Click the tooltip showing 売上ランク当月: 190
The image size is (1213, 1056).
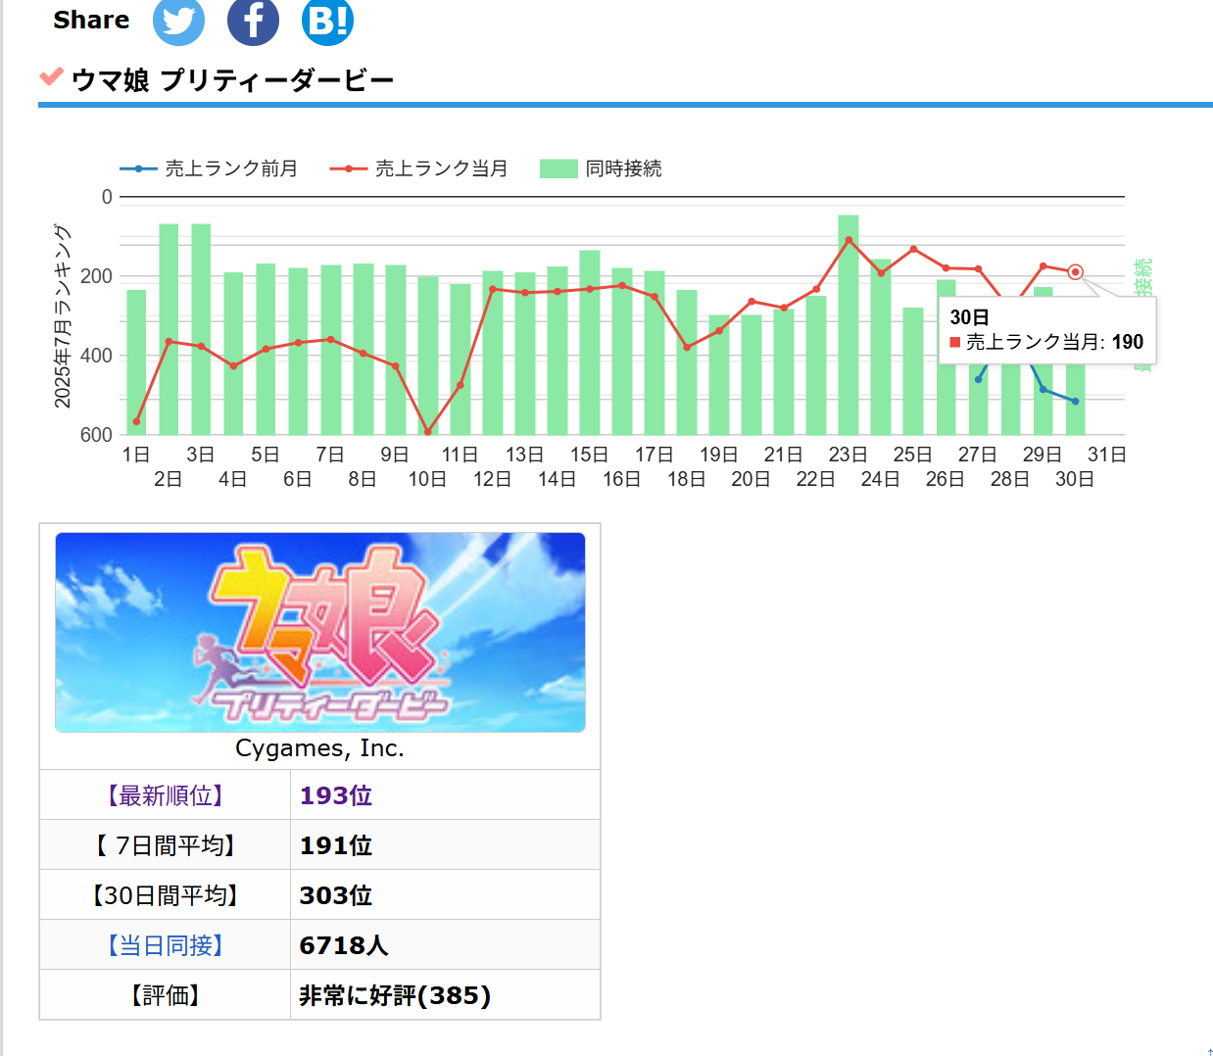(x=1047, y=330)
